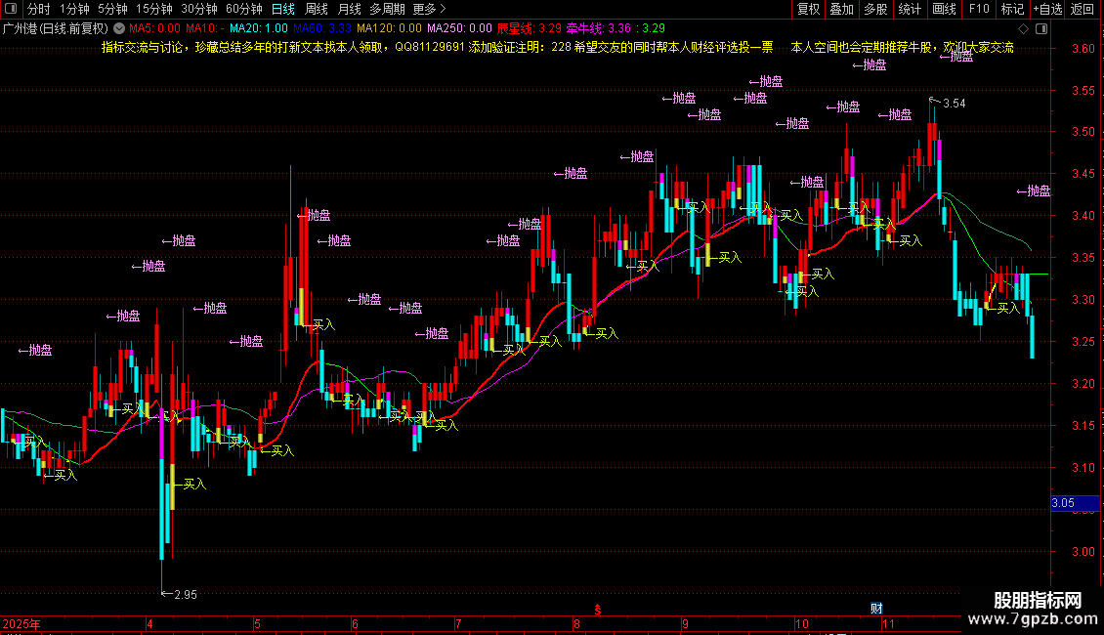Click the 叠加 overlay button

tap(841, 9)
